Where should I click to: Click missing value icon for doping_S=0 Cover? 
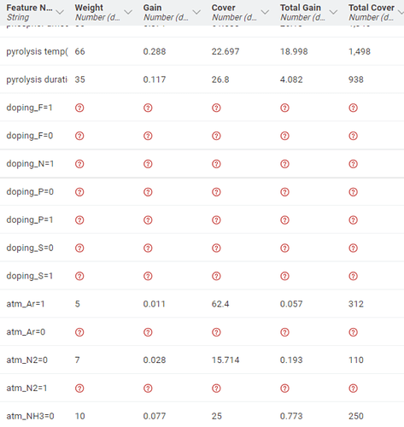pos(216,248)
